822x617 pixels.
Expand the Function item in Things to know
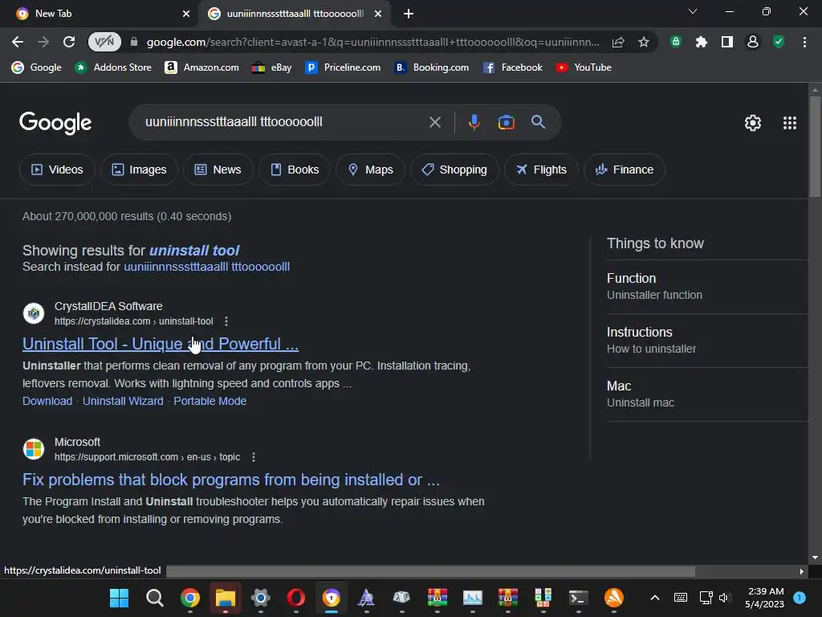pos(707,287)
